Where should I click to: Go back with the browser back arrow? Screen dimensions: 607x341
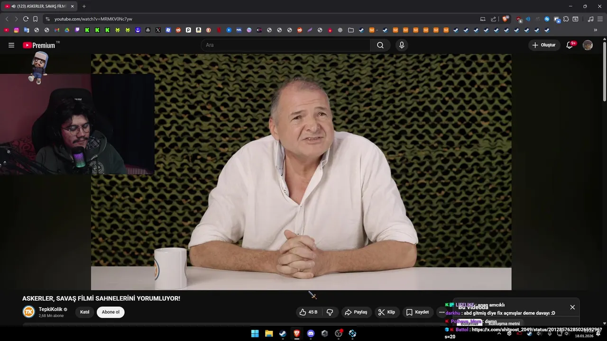(7, 19)
